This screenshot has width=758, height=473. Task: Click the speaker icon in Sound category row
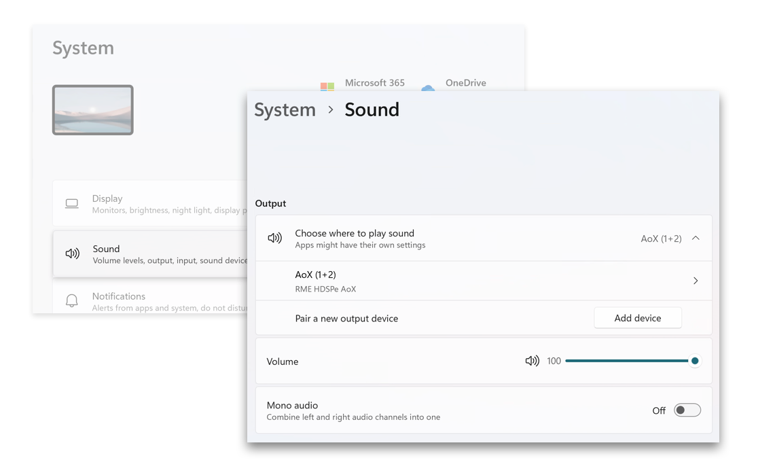(72, 253)
